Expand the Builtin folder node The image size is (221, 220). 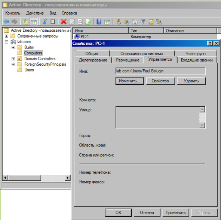click(13, 47)
